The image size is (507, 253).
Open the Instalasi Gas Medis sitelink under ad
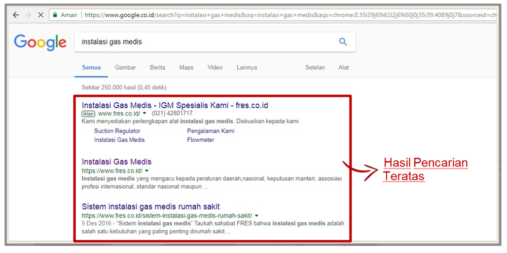pos(119,140)
